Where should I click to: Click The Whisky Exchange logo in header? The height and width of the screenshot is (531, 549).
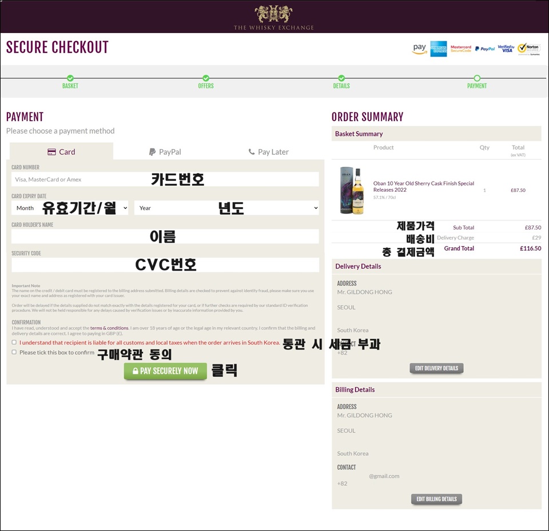[x=274, y=18]
